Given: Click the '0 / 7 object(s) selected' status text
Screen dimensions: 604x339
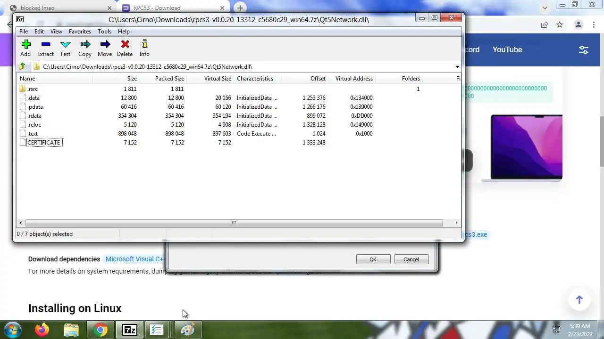Looking at the screenshot, I should click(45, 234).
